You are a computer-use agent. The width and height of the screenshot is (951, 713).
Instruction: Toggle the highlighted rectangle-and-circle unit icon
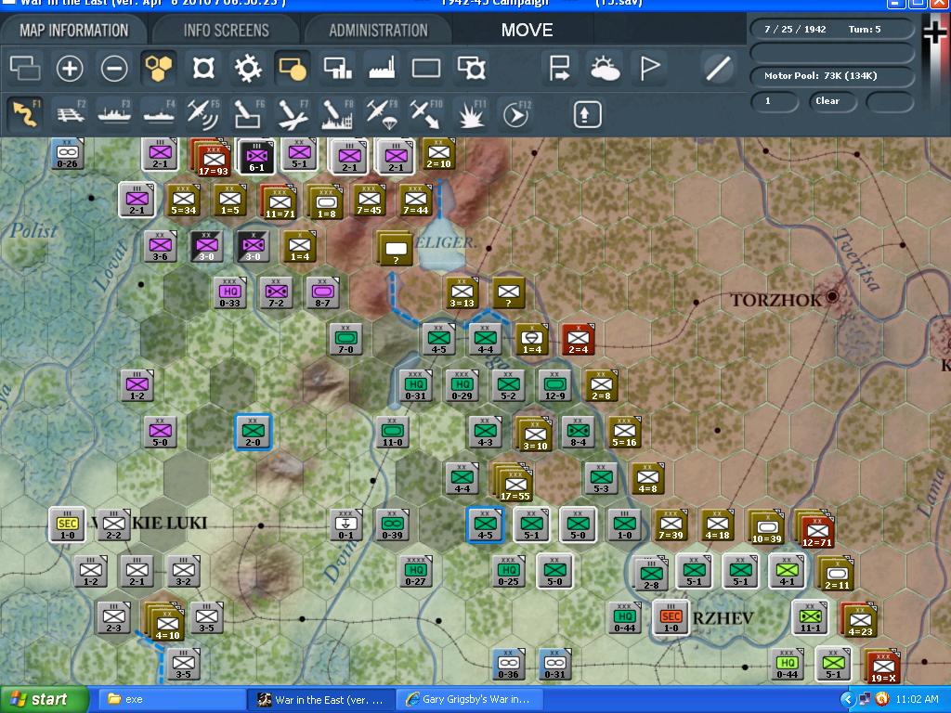(x=293, y=68)
